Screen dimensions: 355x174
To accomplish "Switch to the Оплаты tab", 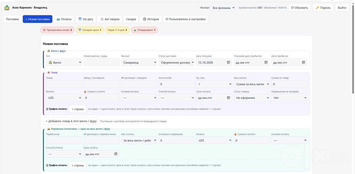I will [x=64, y=19].
